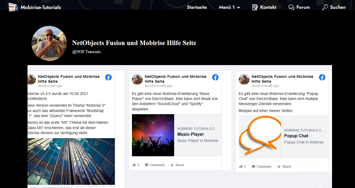Open the glass skyscraper image
This screenshot has height=188, width=355.
coord(71,161)
